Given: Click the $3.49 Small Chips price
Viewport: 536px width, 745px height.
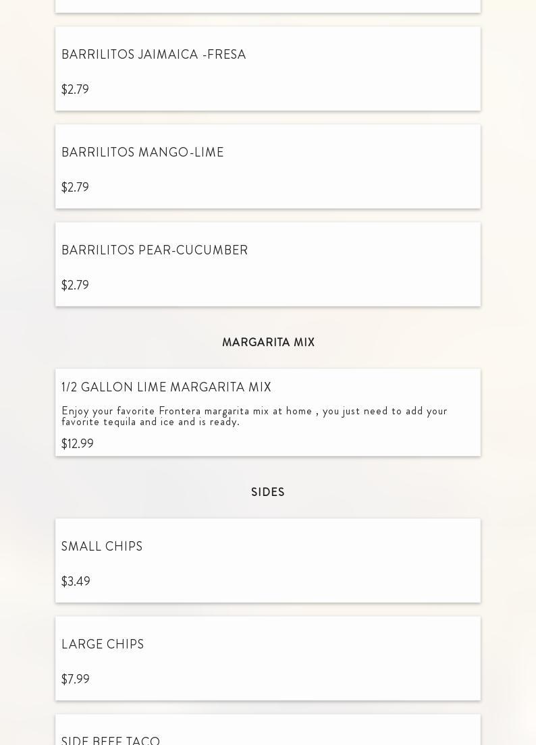Looking at the screenshot, I should coord(76,582).
